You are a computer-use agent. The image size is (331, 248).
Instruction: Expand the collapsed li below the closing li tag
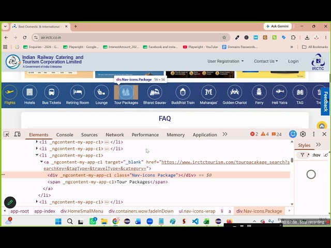[37, 202]
